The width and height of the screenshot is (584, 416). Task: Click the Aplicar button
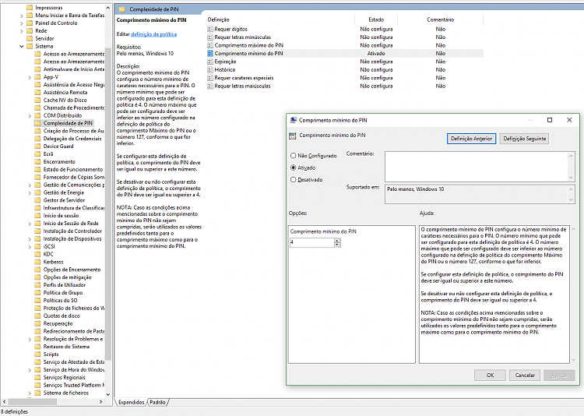click(559, 375)
